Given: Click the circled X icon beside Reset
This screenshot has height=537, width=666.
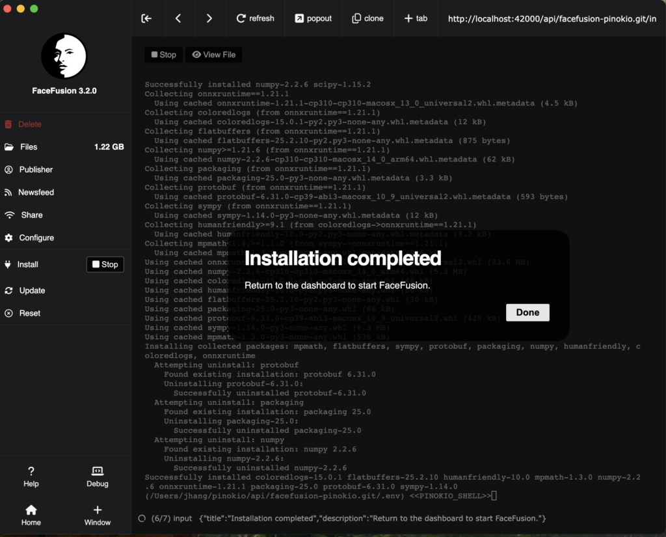Looking at the screenshot, I should point(8,313).
